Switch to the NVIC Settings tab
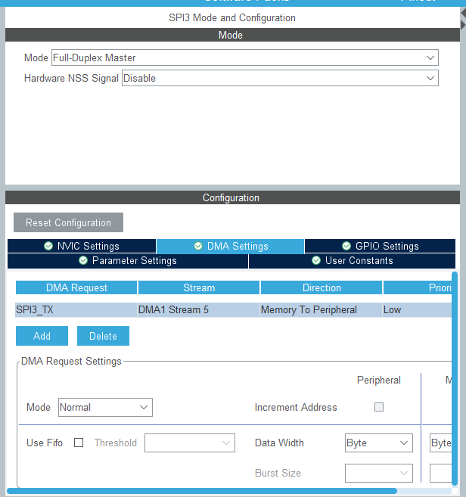466x497 pixels. point(82,247)
